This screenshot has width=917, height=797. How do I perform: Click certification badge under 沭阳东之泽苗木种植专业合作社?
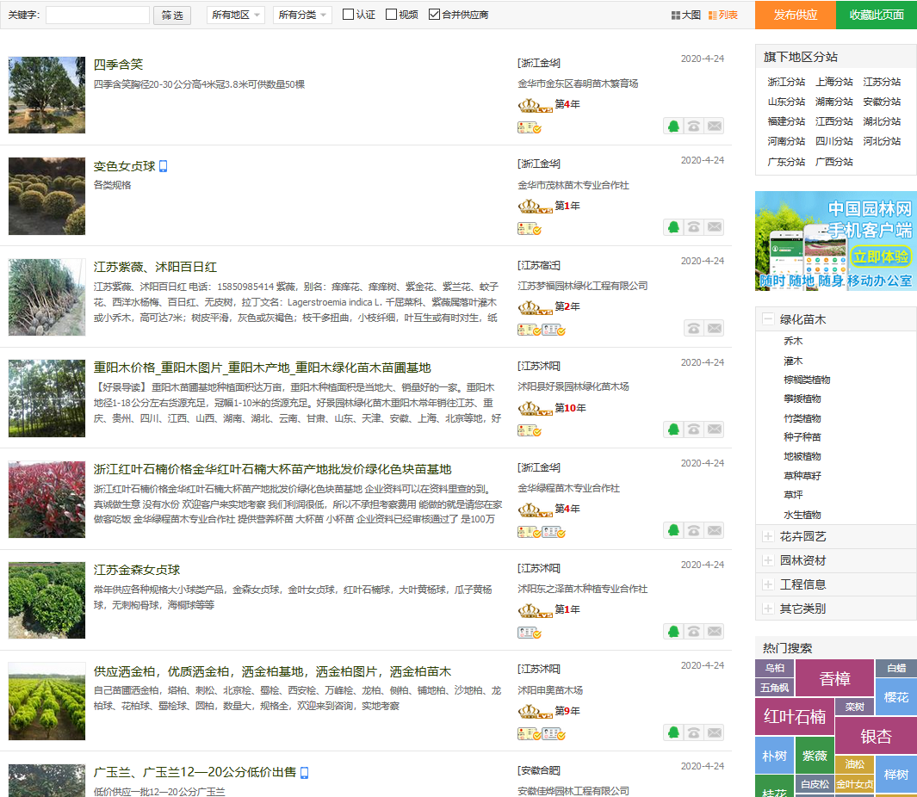pyautogui.click(x=530, y=632)
